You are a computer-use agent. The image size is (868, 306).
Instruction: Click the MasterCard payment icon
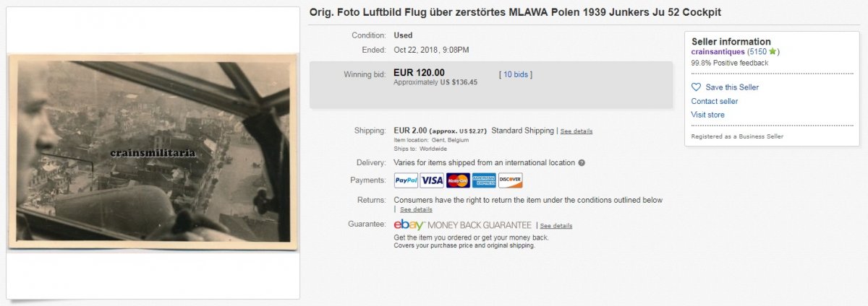point(458,180)
